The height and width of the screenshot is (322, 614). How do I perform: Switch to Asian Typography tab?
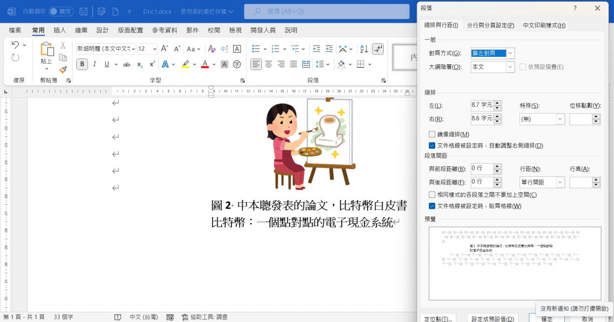[544, 25]
